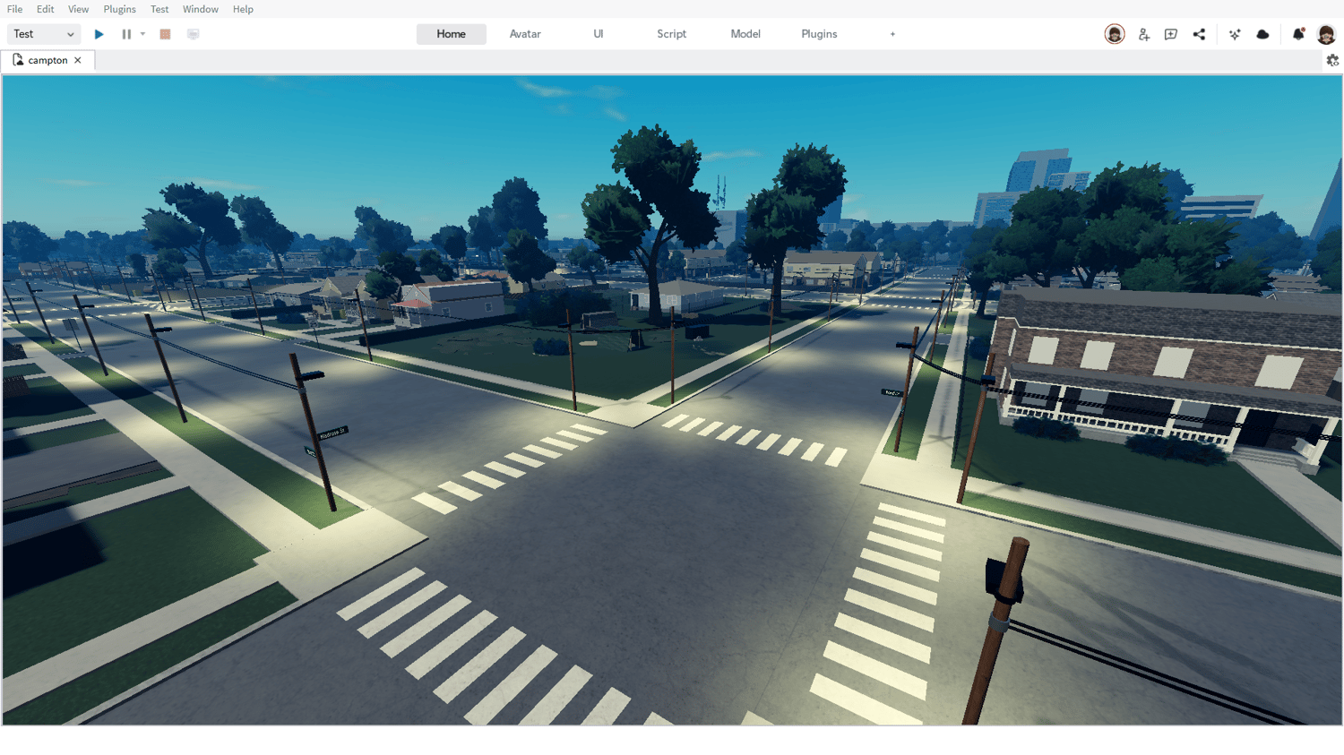This screenshot has height=755, width=1344.
Task: Switch to the Model ribbon tab
Action: [745, 33]
